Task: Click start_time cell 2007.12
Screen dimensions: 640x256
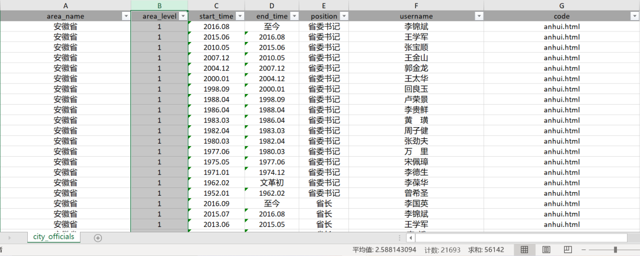Action: click(x=216, y=58)
